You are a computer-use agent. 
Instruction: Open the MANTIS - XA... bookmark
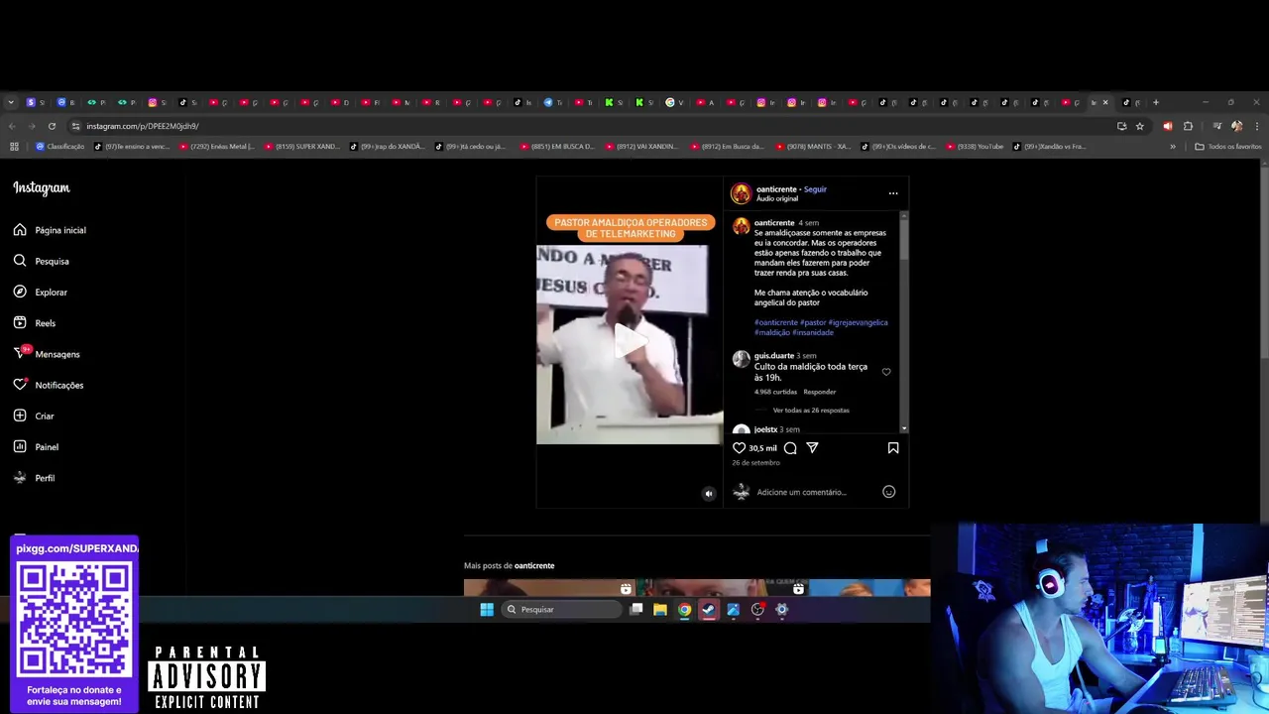click(x=813, y=147)
